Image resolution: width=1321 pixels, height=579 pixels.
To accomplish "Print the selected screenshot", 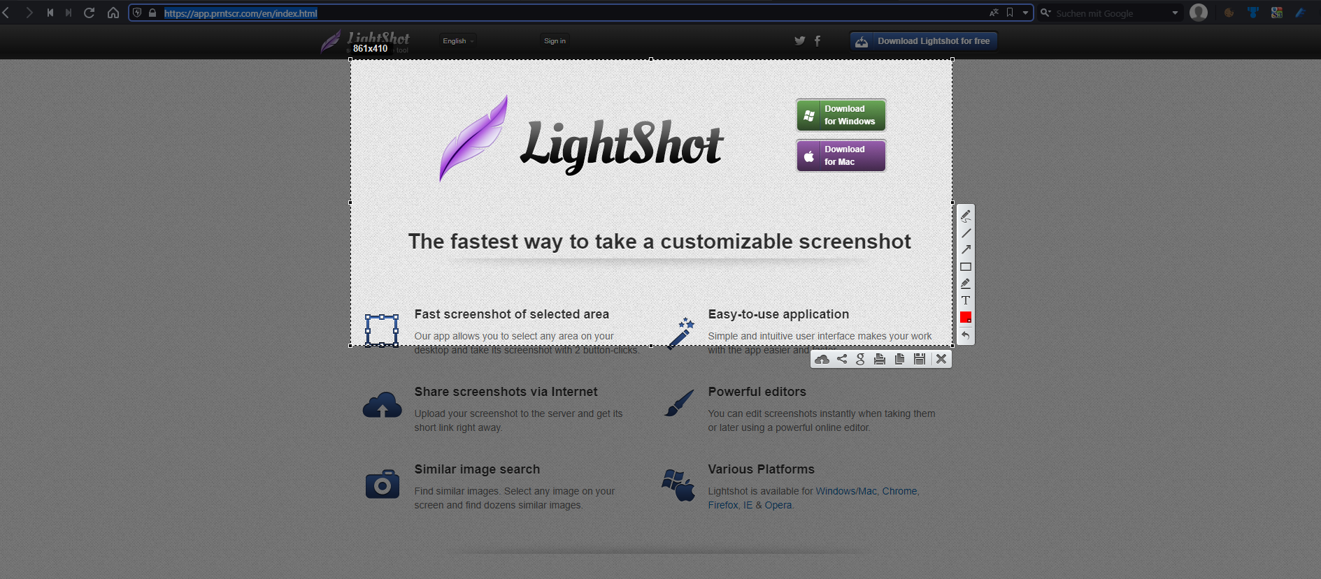I will [880, 359].
